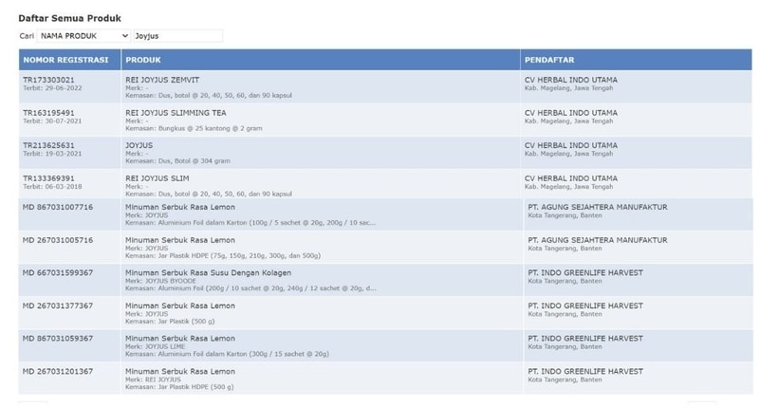759x408 pixels.
Task: Click registration number TR133369391
Action: 49,178
